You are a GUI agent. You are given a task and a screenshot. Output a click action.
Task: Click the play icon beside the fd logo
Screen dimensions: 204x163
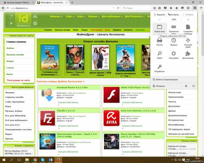(x=11, y=23)
